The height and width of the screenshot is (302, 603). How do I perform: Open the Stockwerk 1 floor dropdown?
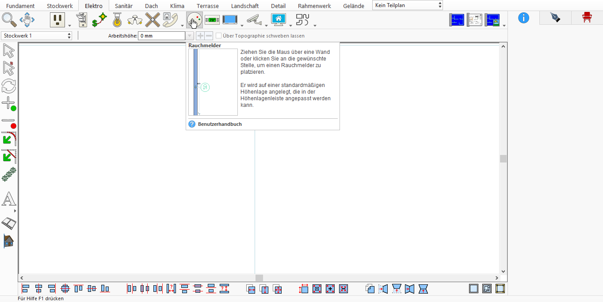click(37, 36)
